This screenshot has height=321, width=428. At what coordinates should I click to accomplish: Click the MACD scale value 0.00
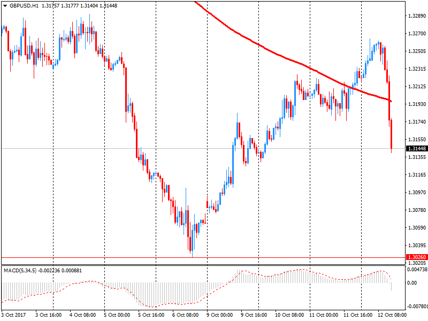coord(412,283)
